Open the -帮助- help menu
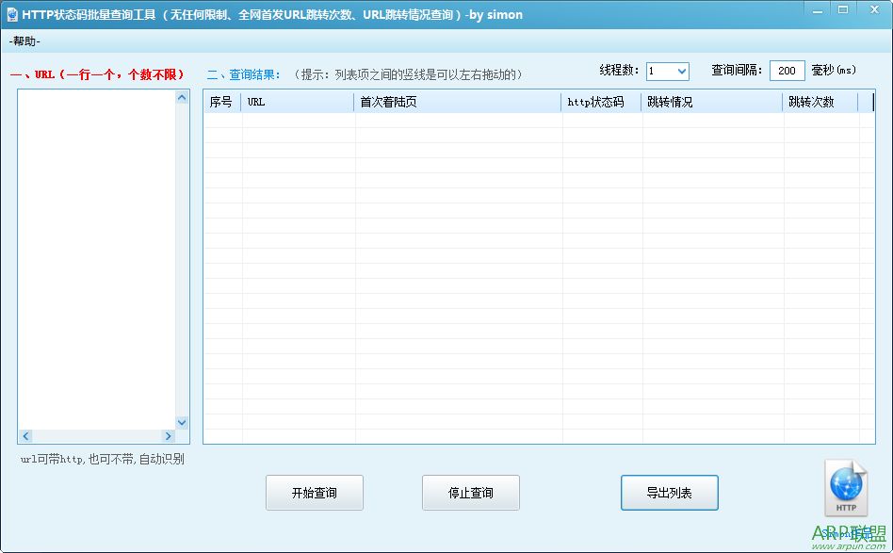Viewport: 893px width, 553px height. (24, 40)
